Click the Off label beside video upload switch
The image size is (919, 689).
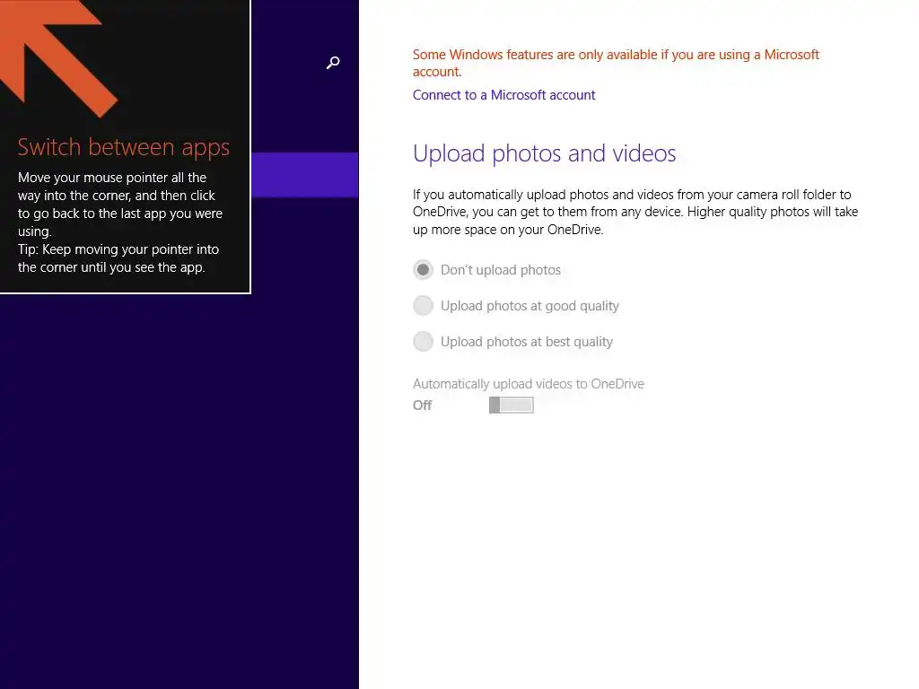(x=422, y=405)
